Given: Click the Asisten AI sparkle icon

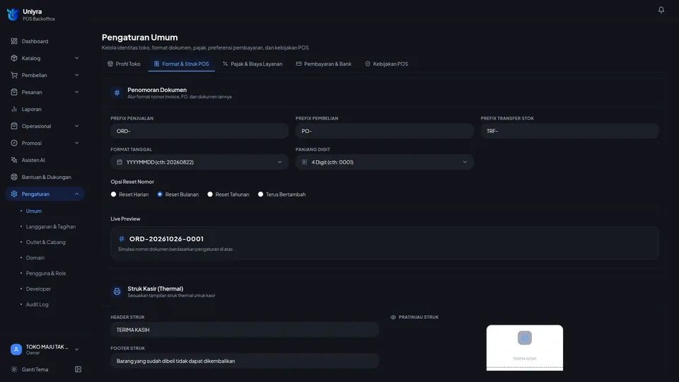Looking at the screenshot, I should click(14, 160).
